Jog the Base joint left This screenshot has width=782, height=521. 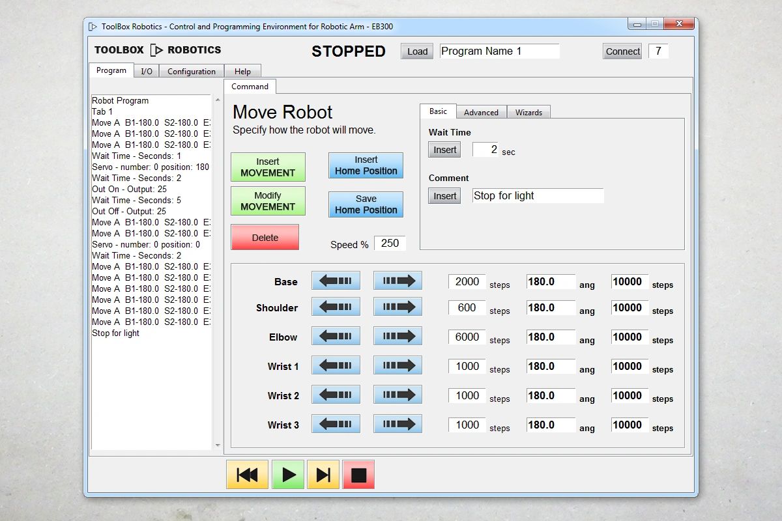point(336,280)
